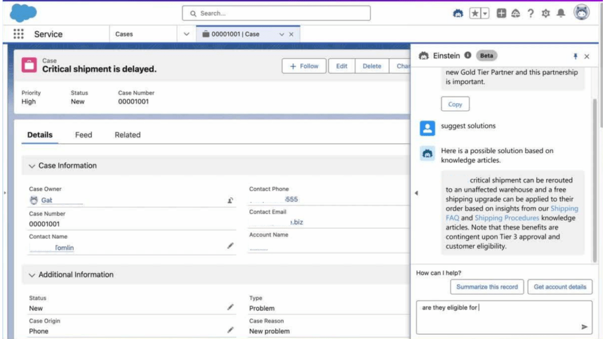
Task: Open the 00001001 Case tab actions chevron
Action: tap(281, 34)
